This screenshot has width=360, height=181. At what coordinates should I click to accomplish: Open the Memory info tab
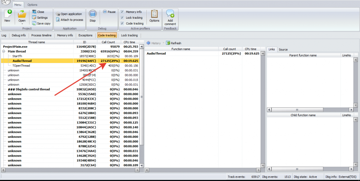pos(65,35)
